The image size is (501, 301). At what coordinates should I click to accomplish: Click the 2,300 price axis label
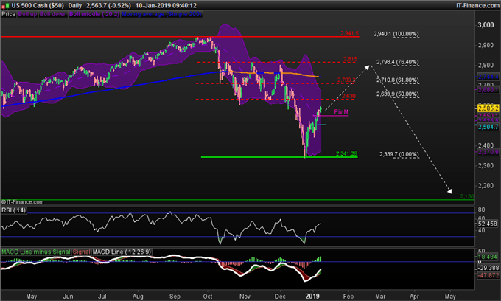coord(486,166)
